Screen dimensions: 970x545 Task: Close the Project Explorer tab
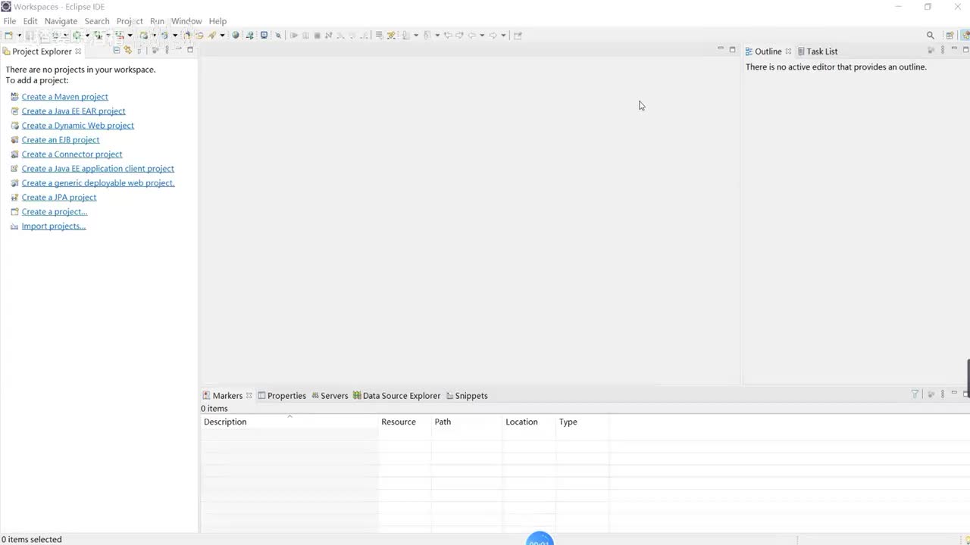[78, 51]
